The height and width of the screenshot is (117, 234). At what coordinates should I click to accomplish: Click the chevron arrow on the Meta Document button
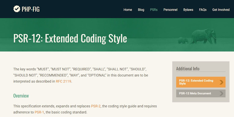click(x=221, y=93)
